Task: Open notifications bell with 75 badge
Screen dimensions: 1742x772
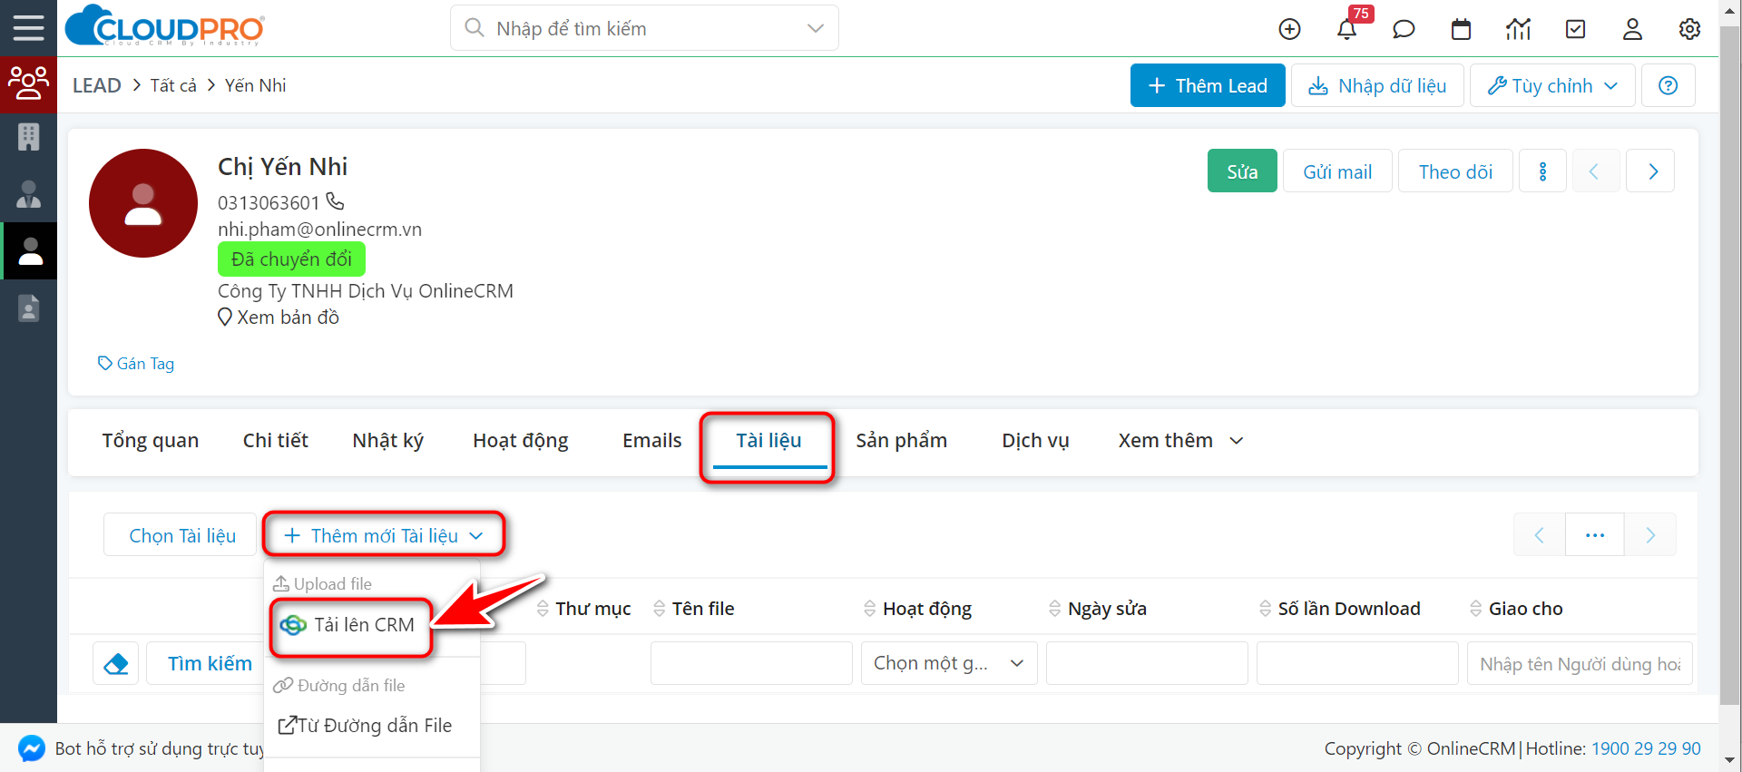Action: pyautogui.click(x=1347, y=29)
